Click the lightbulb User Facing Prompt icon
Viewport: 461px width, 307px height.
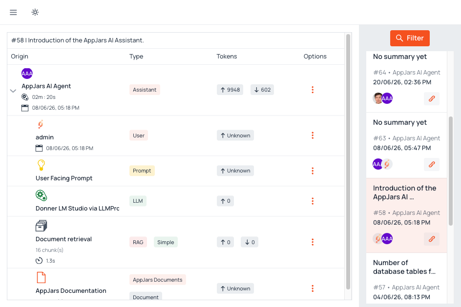[x=41, y=165]
